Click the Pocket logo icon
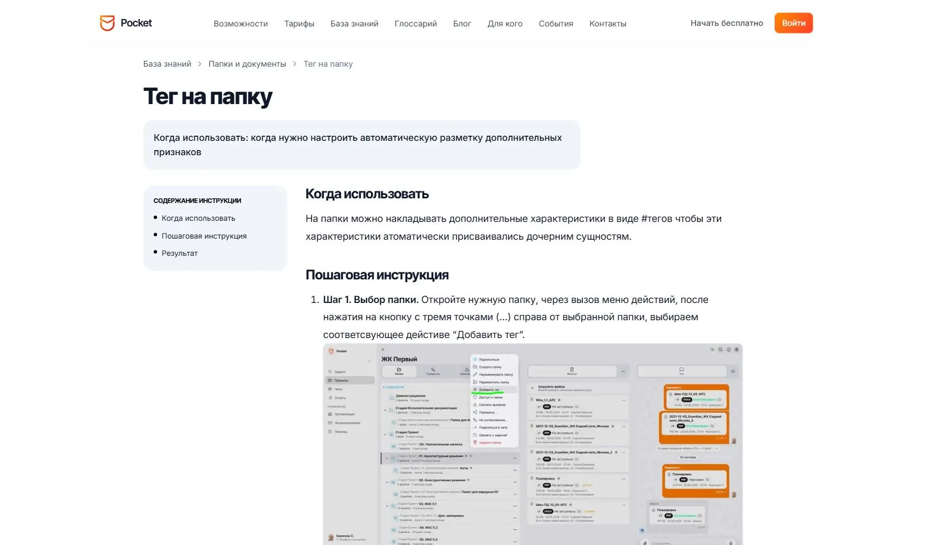The width and height of the screenshot is (930, 545). pyautogui.click(x=107, y=23)
